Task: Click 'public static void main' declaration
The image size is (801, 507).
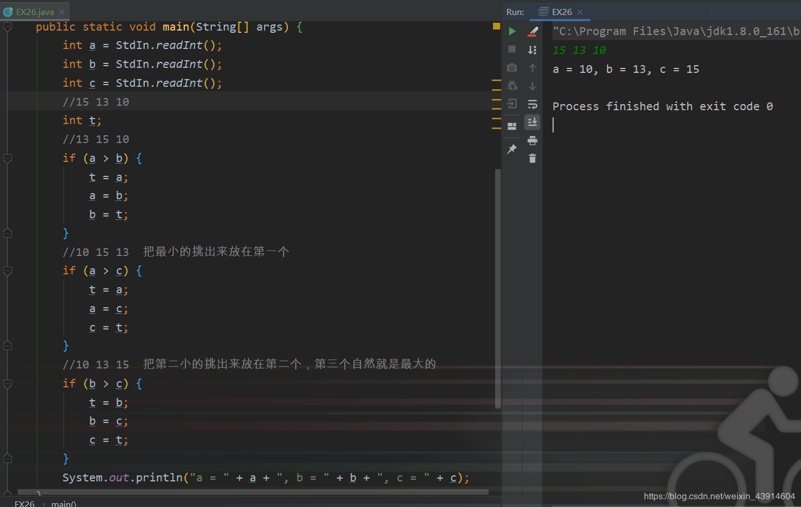Action: tap(169, 27)
